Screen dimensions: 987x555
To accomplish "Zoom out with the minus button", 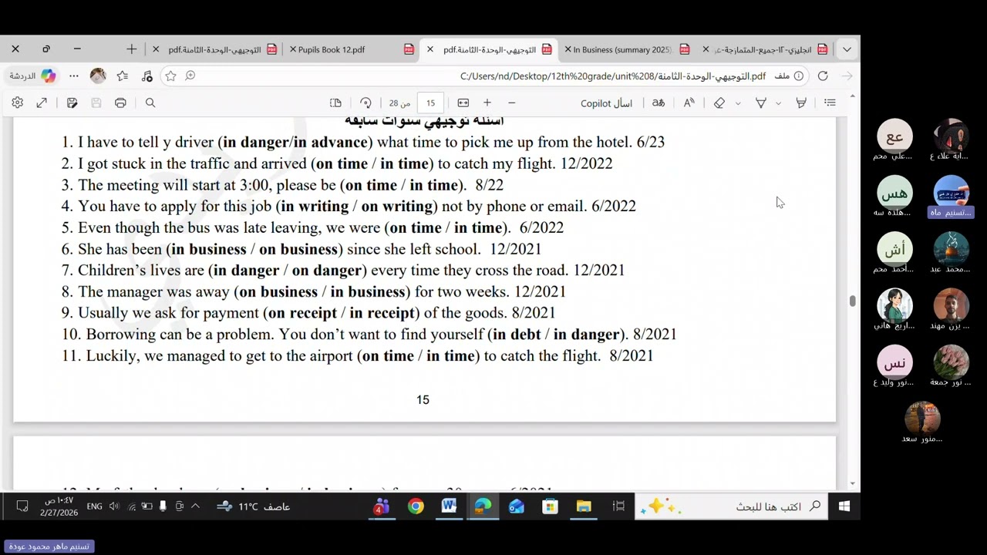I will point(511,103).
